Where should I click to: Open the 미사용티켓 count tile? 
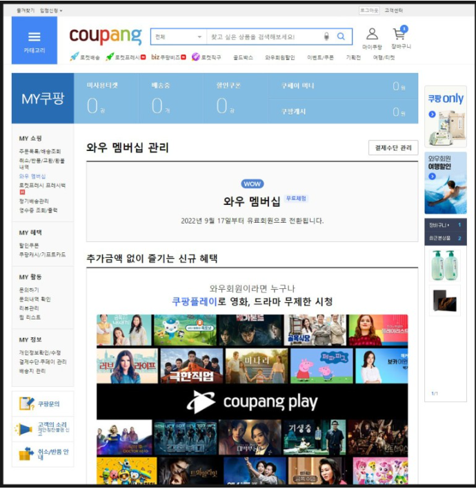tap(106, 98)
